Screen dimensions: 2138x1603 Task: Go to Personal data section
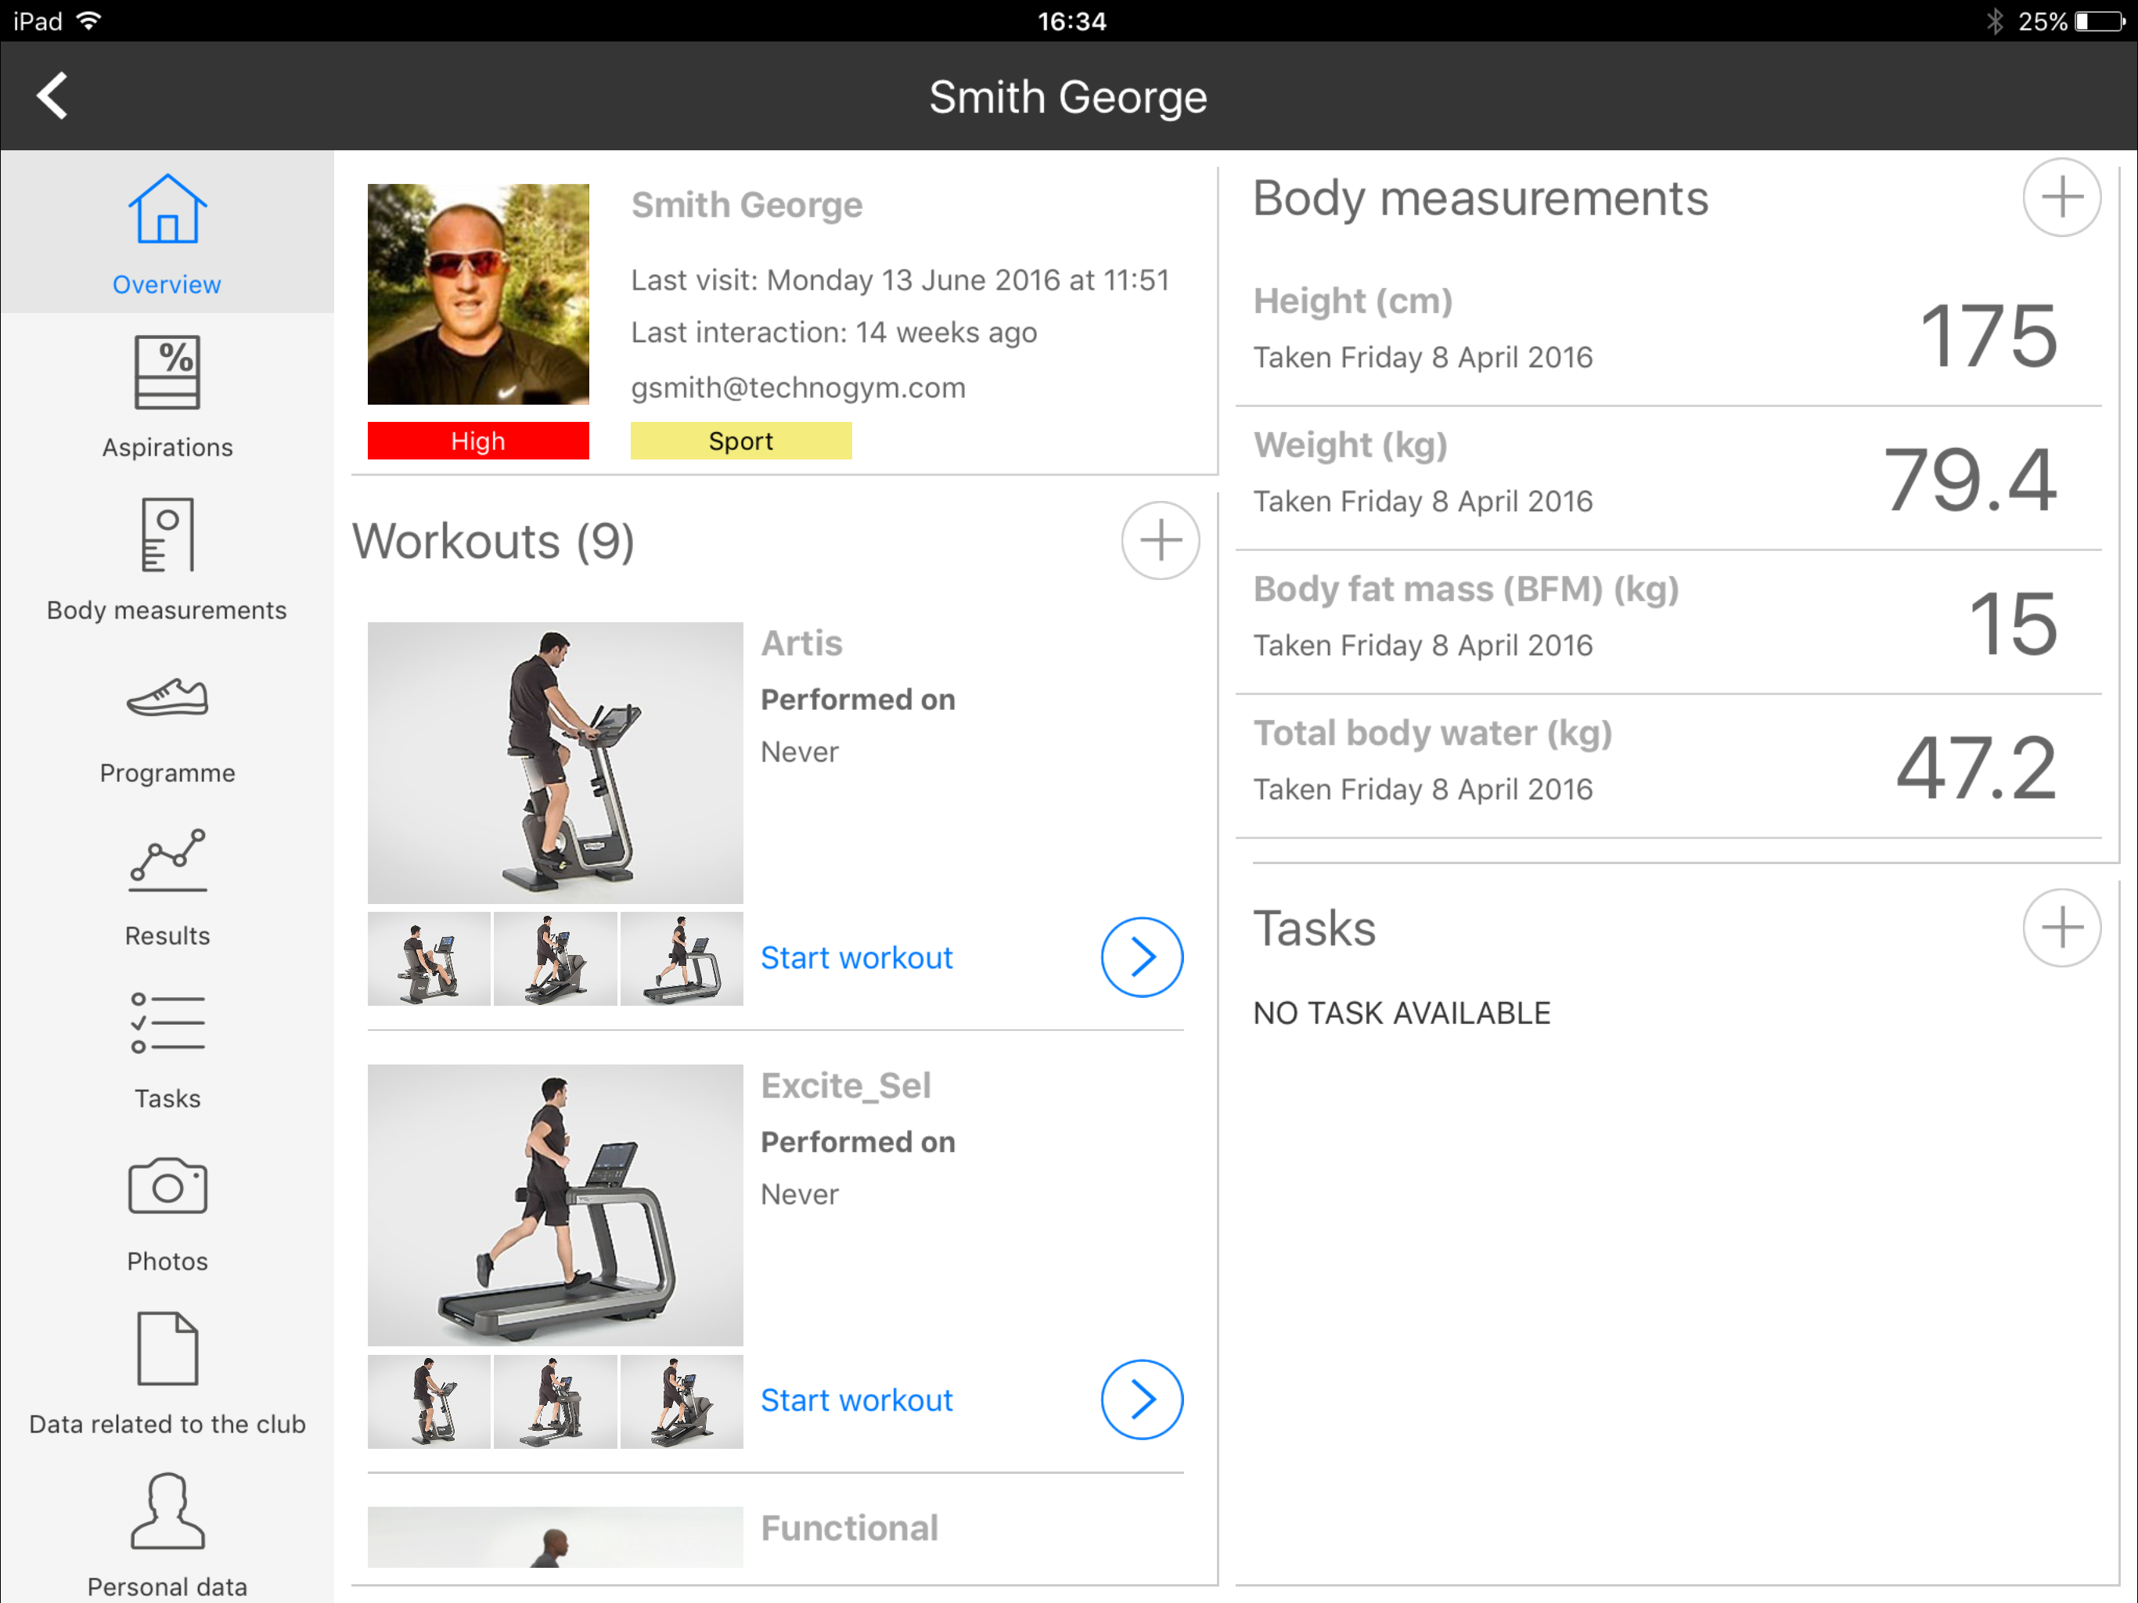click(167, 1533)
